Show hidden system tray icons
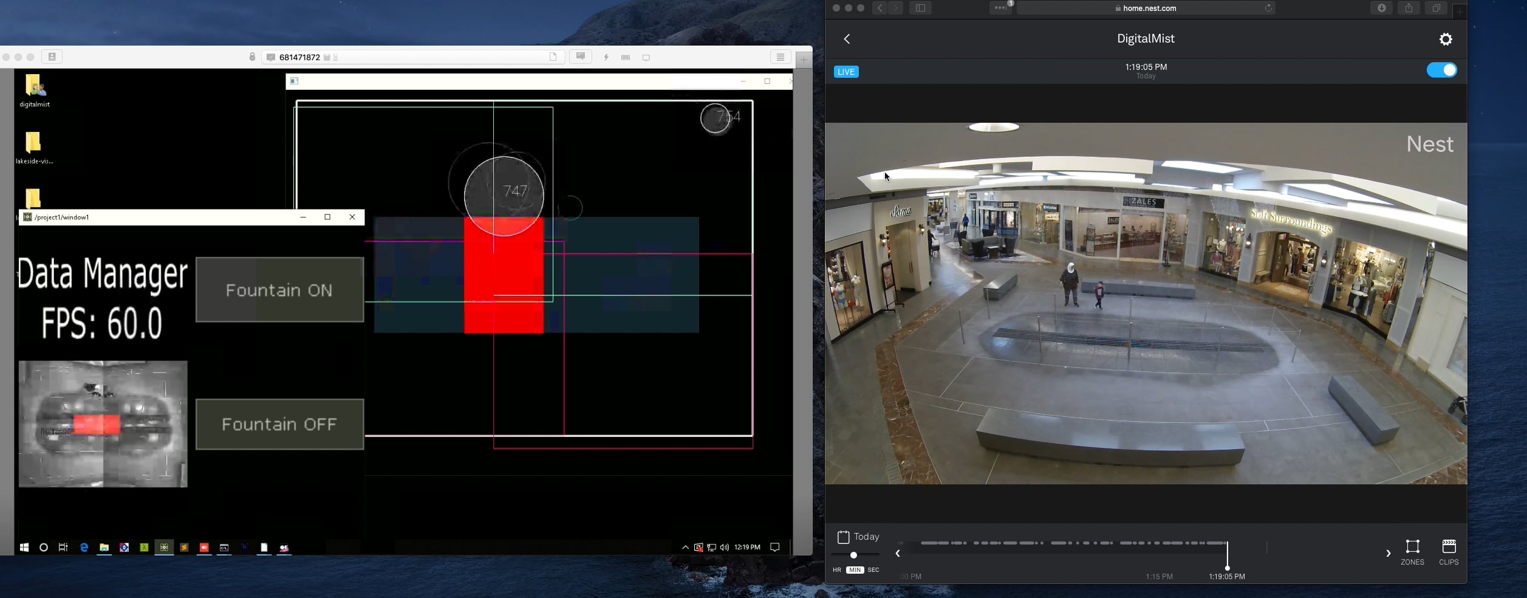This screenshot has height=598, width=1527. click(685, 548)
